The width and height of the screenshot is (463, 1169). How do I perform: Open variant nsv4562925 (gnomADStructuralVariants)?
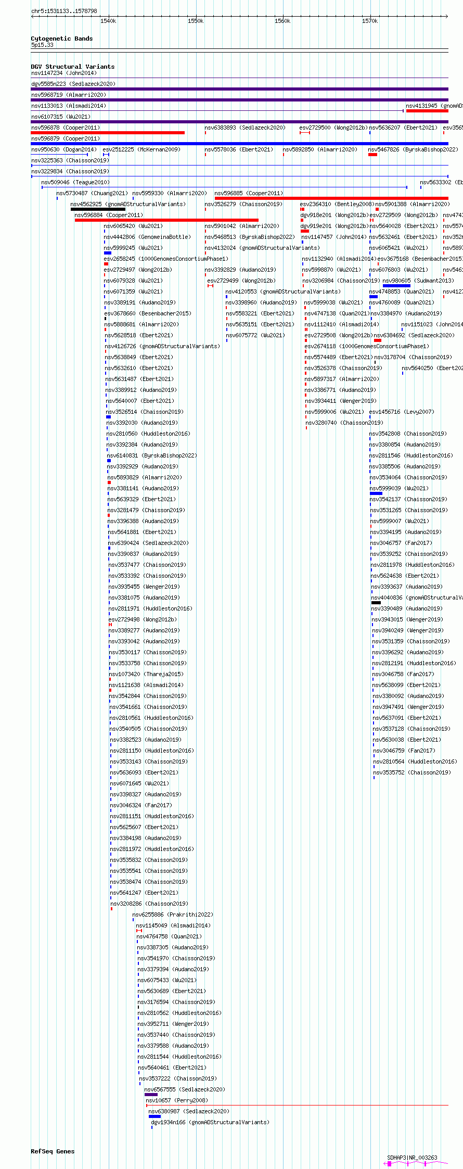click(128, 204)
